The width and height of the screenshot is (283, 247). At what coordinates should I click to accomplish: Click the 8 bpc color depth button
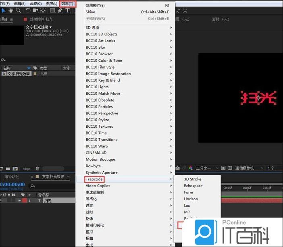coord(27,168)
